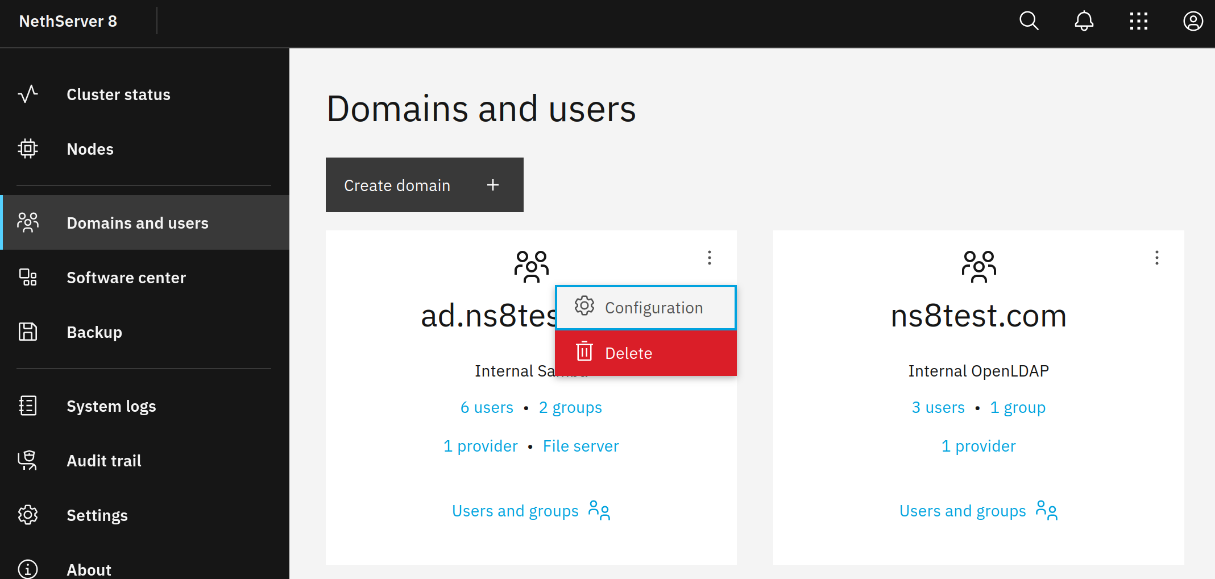Click the ns8test.com domain name
The image size is (1215, 579).
coord(978,316)
